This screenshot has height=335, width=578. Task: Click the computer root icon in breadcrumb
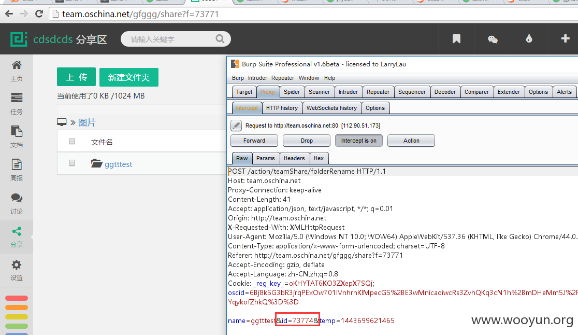click(62, 122)
